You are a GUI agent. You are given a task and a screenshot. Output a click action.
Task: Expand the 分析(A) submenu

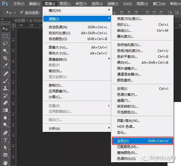pyautogui.click(x=77, y=128)
